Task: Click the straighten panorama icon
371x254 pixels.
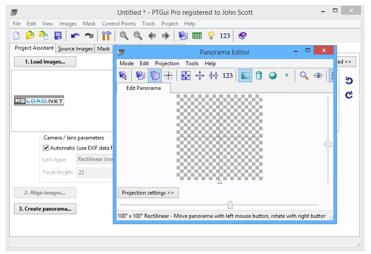Action: (214, 76)
